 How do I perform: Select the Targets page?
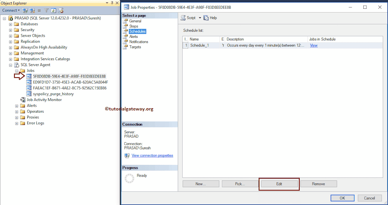coord(135,47)
